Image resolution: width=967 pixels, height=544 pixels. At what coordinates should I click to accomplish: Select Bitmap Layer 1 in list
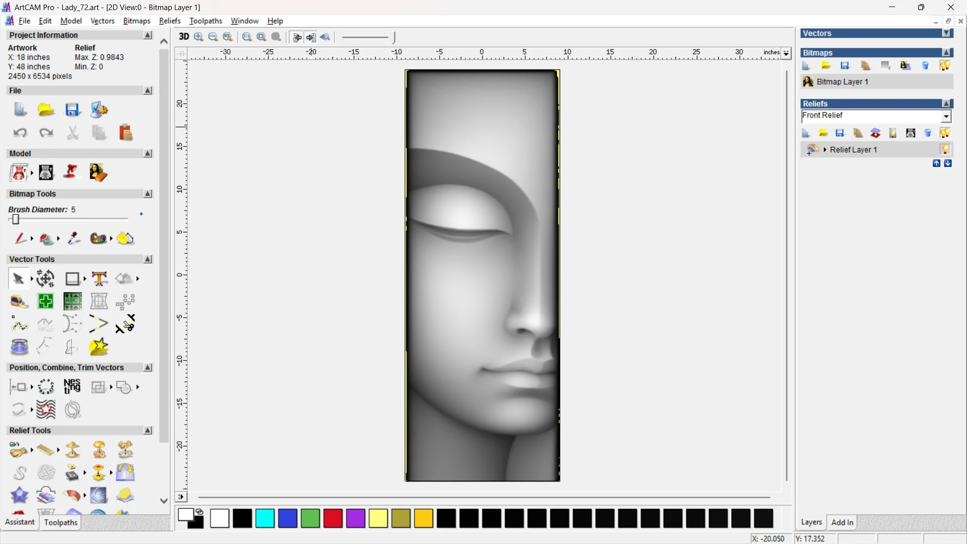click(842, 82)
